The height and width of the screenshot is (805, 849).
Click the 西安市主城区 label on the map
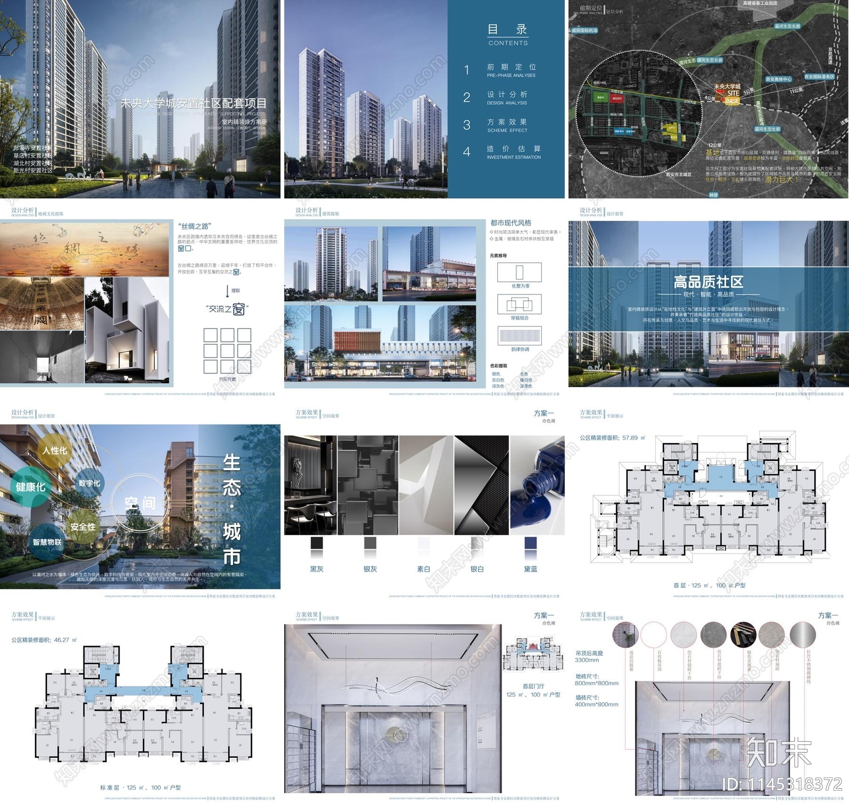(x=679, y=174)
